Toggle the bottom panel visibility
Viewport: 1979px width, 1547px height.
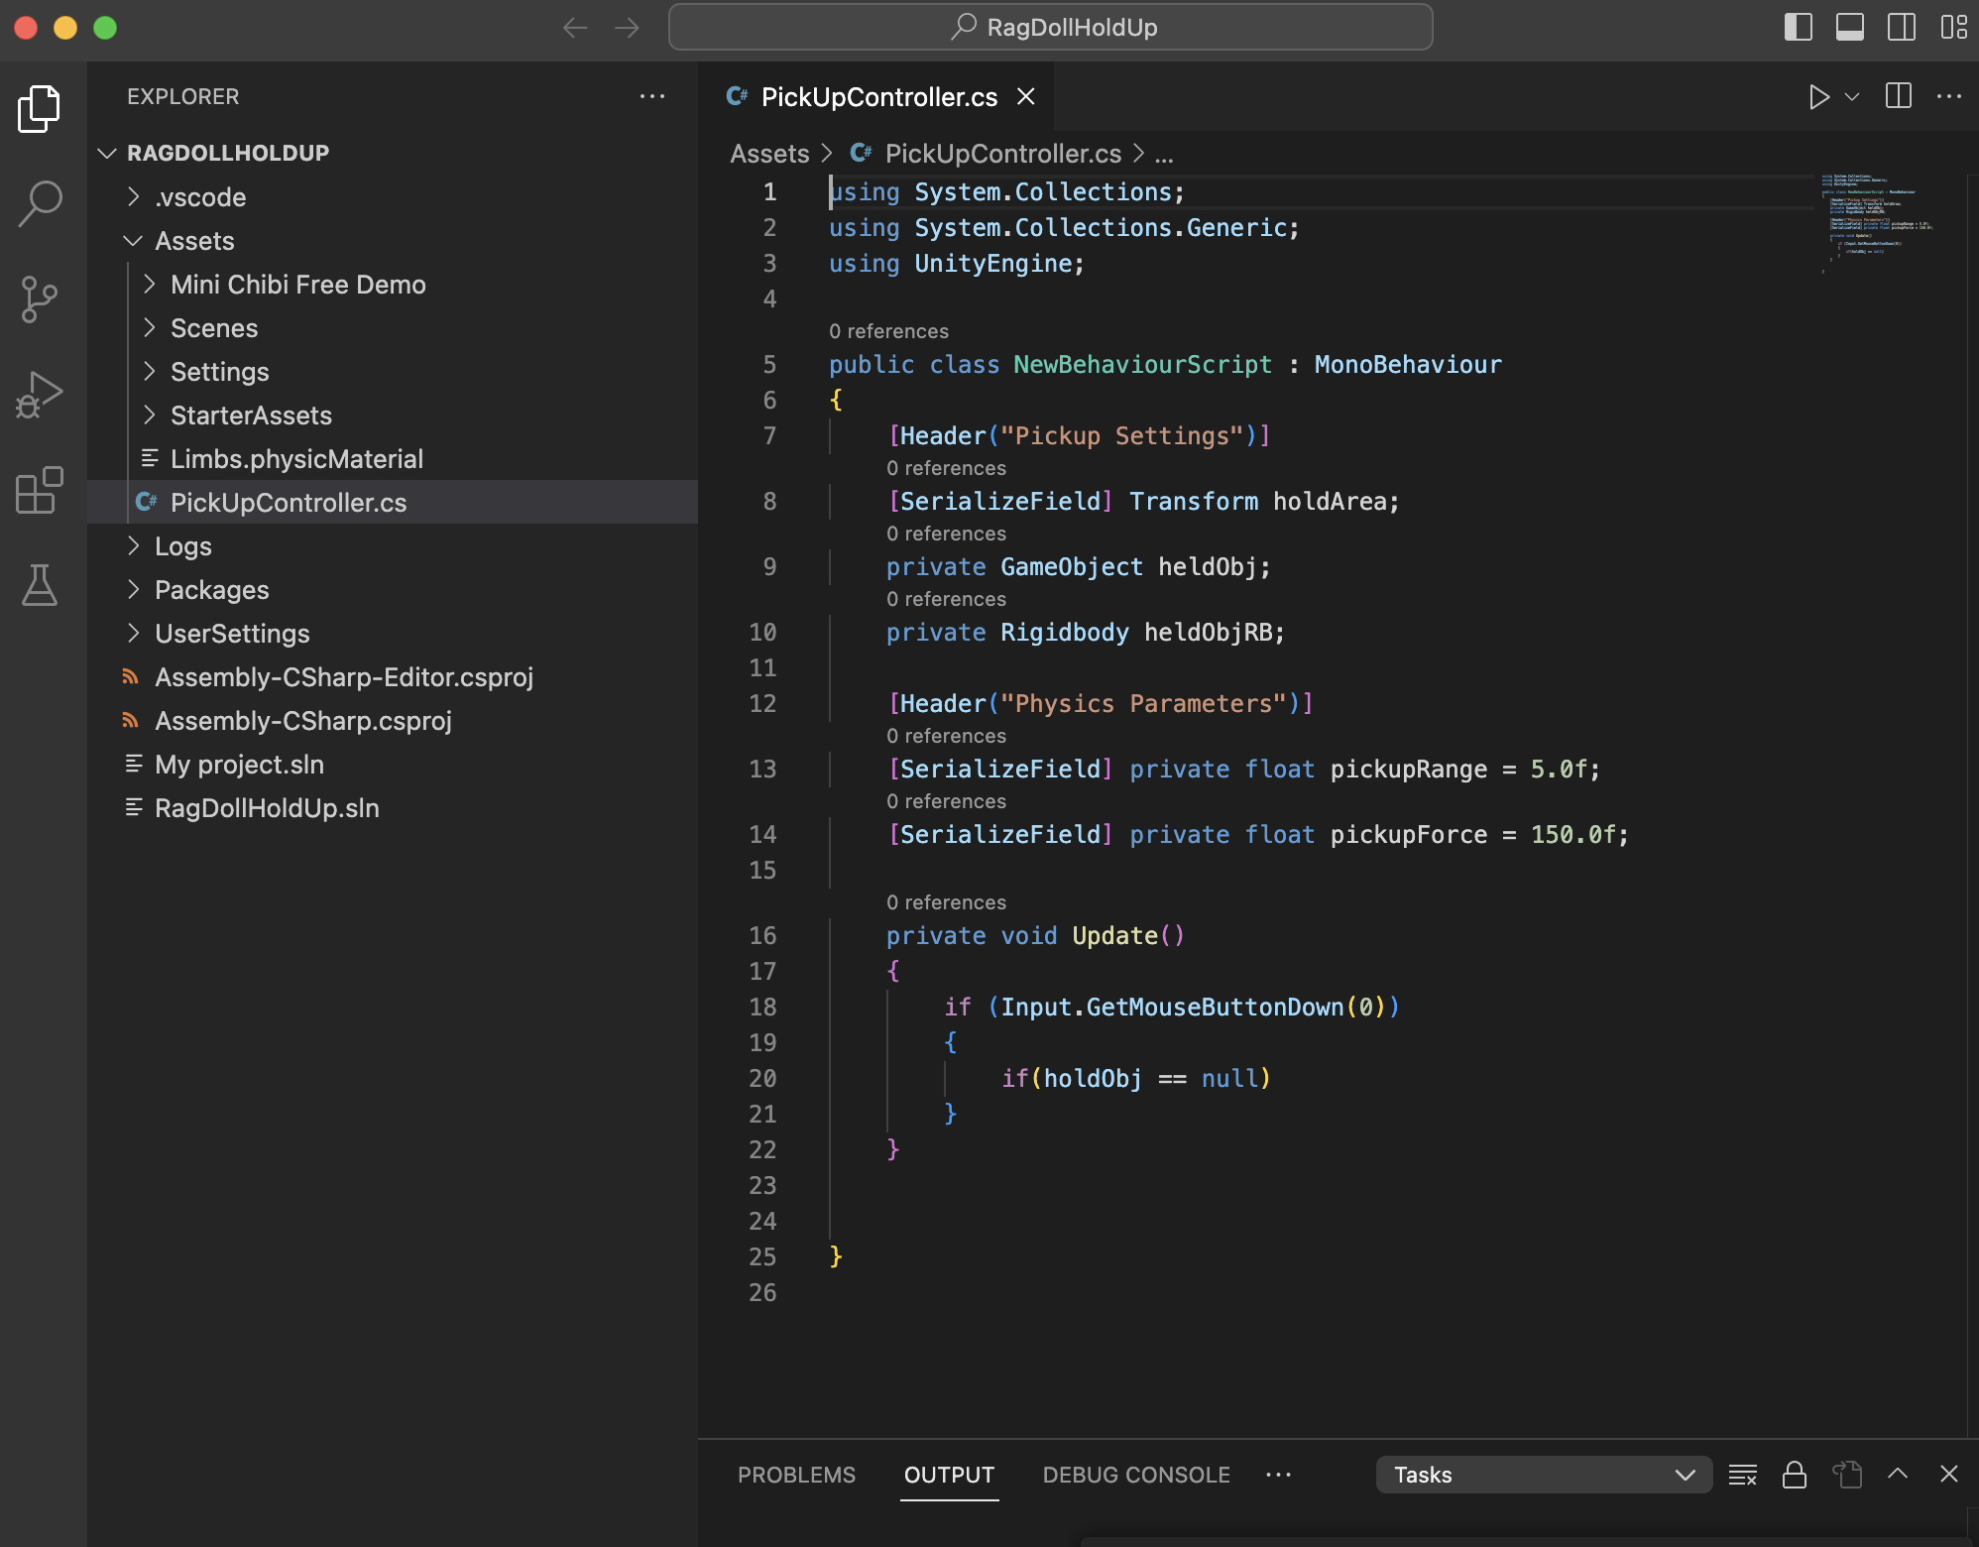pos(1849,27)
